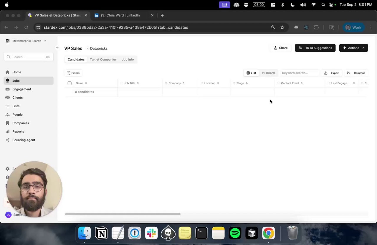Open Home in the sidebar
The image size is (377, 245).
[28, 72]
